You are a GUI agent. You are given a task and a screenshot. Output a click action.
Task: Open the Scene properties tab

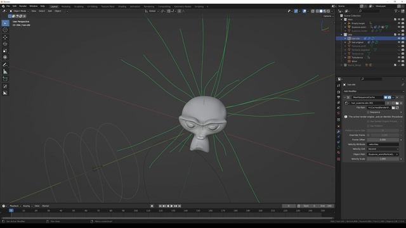[338, 108]
